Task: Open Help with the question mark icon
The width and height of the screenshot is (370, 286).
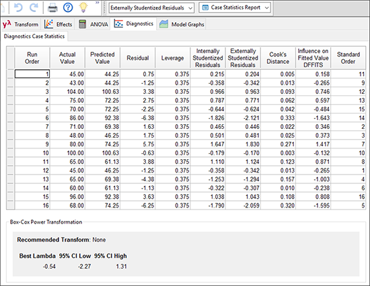Action: (68, 8)
